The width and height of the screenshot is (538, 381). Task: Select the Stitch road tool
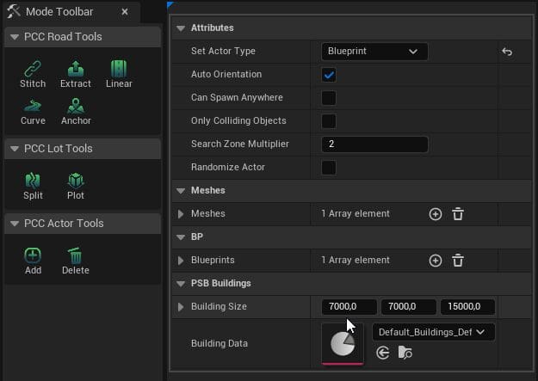[x=33, y=73]
